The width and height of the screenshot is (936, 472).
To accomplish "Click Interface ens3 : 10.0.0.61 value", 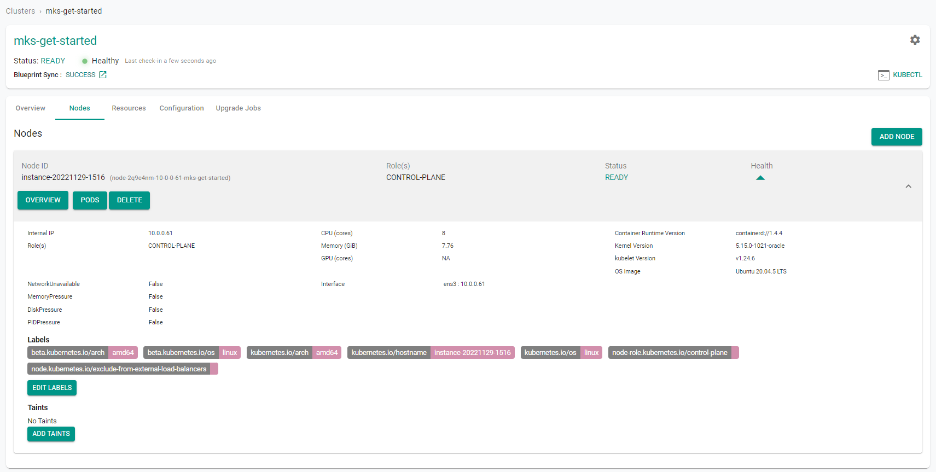I will (x=464, y=284).
